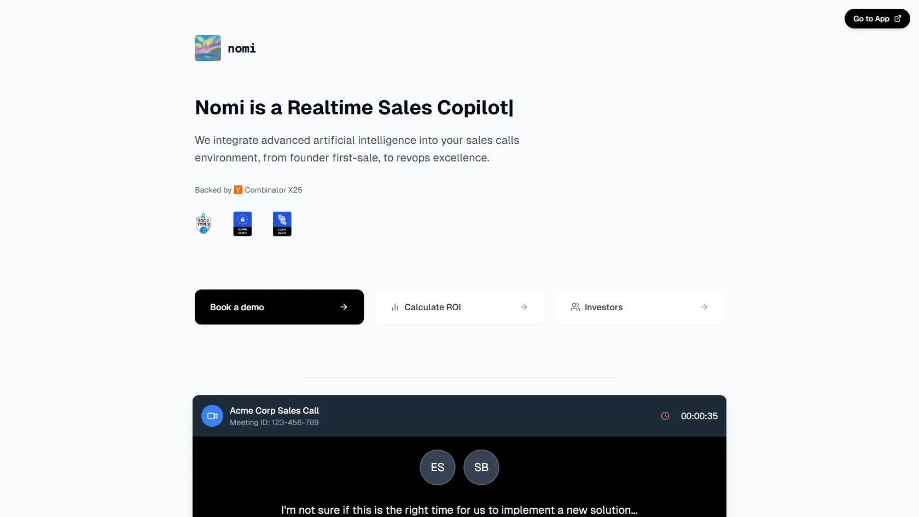The image size is (919, 517).
Task: Click the nomi brand name text
Action: [242, 48]
